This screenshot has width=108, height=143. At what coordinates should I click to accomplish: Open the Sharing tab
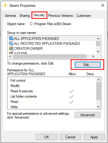25,16
